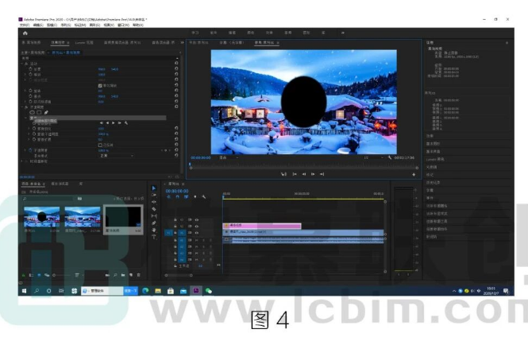Select the Track Select Forward tool
This screenshot has height=341, width=528.
[x=154, y=195]
